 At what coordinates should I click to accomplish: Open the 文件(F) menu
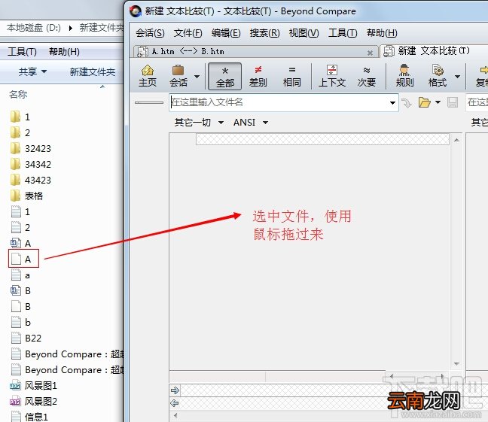click(x=188, y=33)
